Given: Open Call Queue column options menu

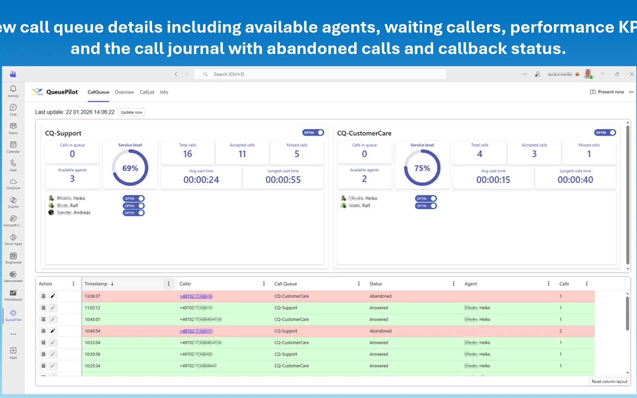Looking at the screenshot, I should click(359, 284).
